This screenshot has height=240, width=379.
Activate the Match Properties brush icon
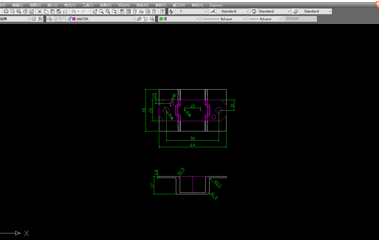(x=59, y=11)
